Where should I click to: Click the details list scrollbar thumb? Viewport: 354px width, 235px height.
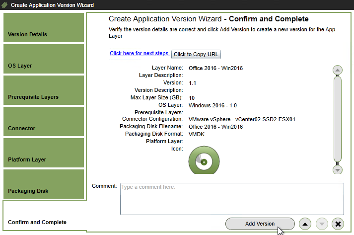click(x=338, y=119)
